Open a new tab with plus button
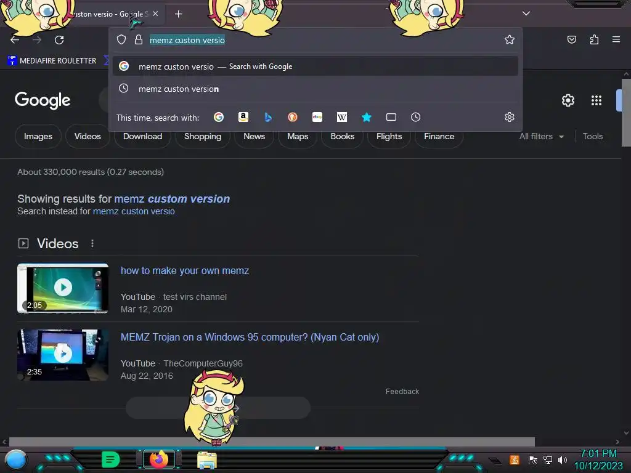631x473 pixels. point(178,14)
